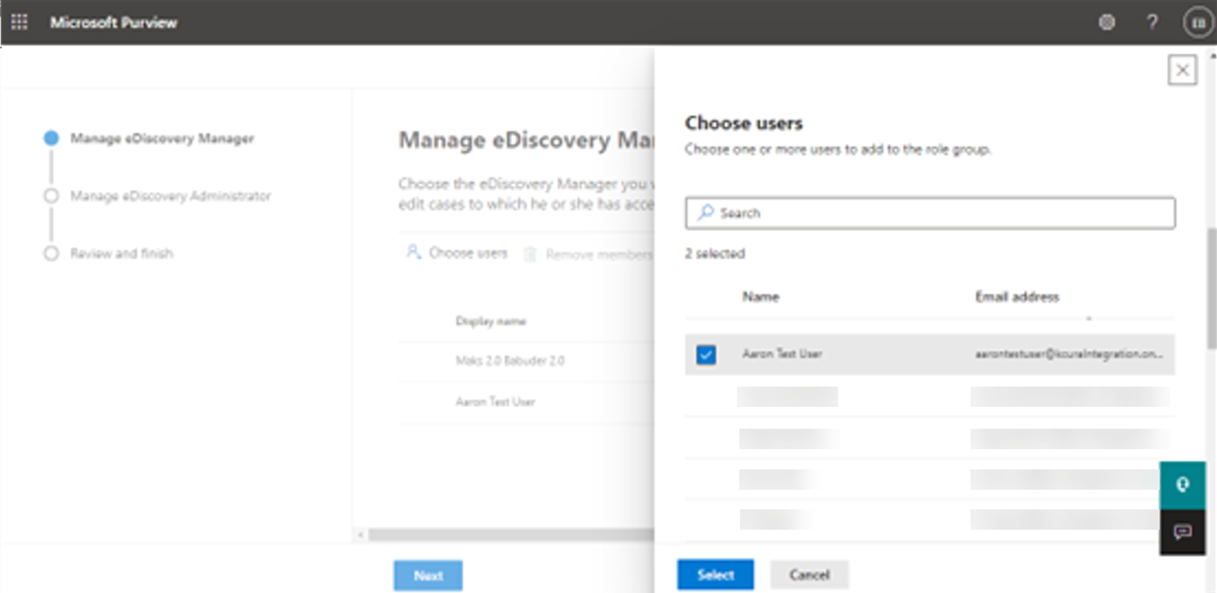The width and height of the screenshot is (1217, 593).
Task: Click the person icon beside Choose users
Action: coord(413,252)
